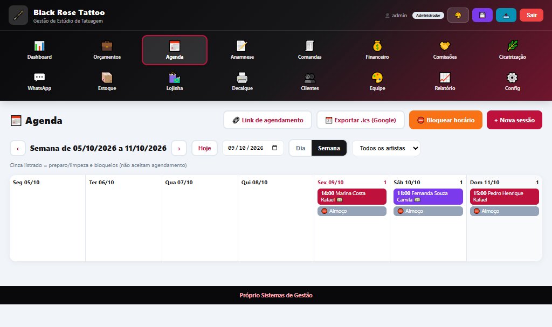The image size is (552, 327).
Task: Open the date picker calendar icon
Action: 274,148
